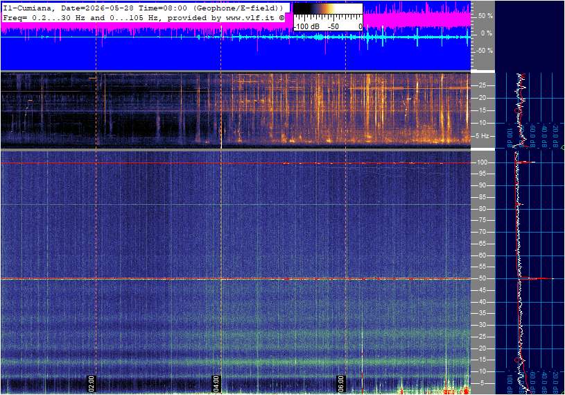565x395 pixels.
Task: Click the 85 Hz frequency axis label
Action: coord(482,197)
